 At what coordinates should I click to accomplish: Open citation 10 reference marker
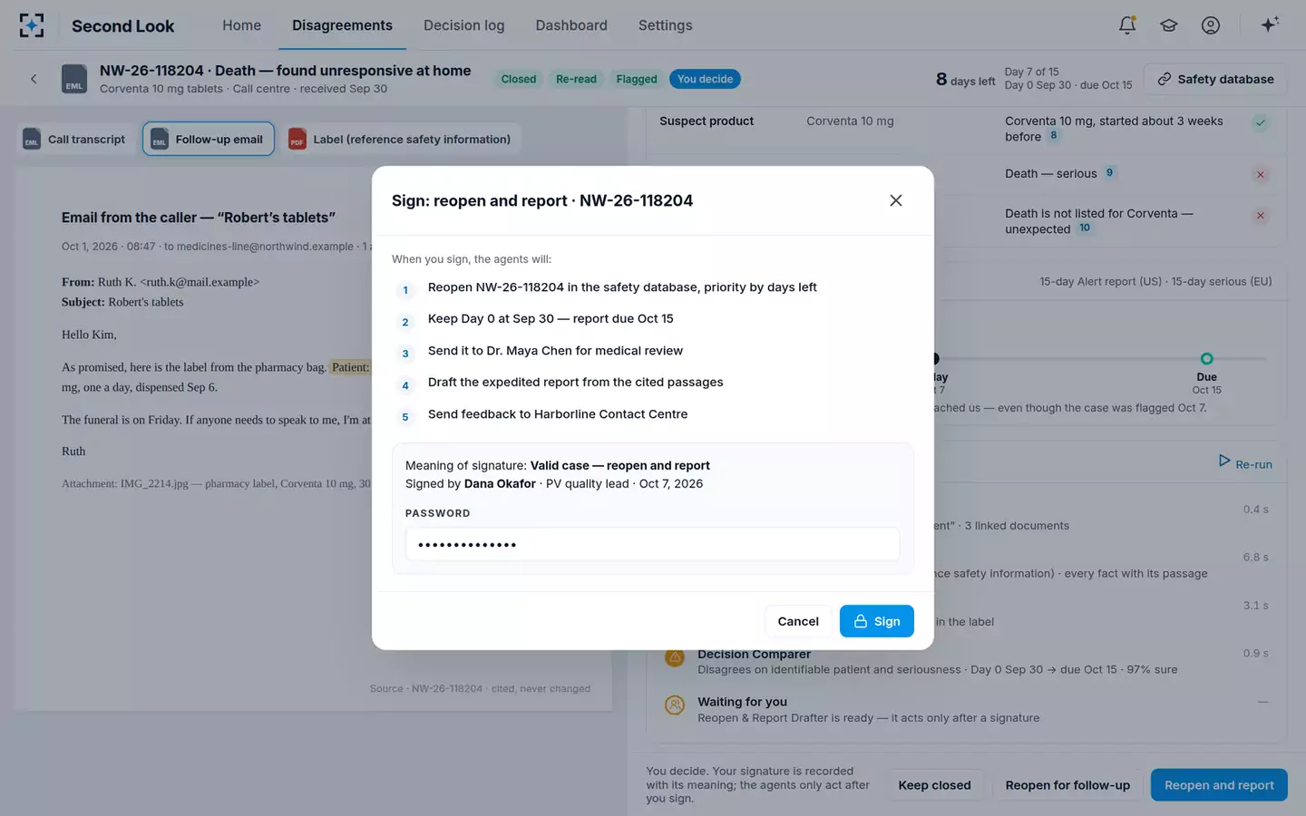(x=1085, y=228)
